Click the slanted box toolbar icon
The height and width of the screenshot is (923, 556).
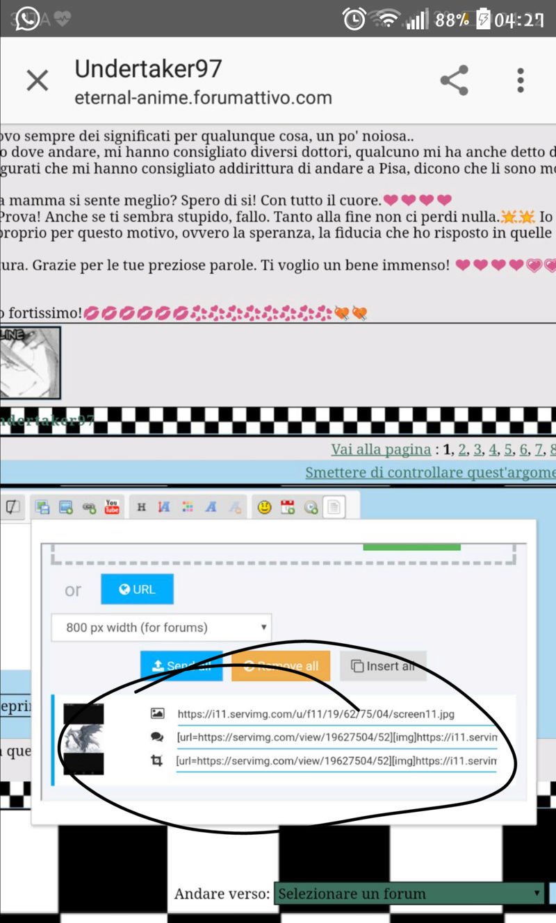point(13,507)
